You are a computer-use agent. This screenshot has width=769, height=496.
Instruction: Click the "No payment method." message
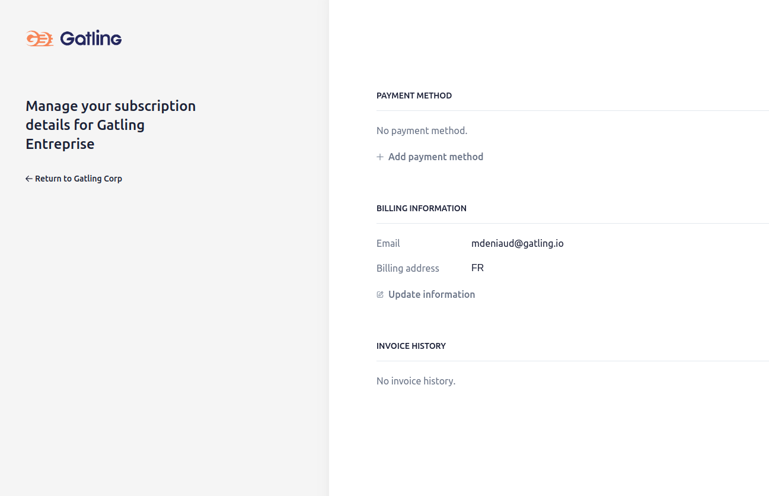[x=422, y=131]
